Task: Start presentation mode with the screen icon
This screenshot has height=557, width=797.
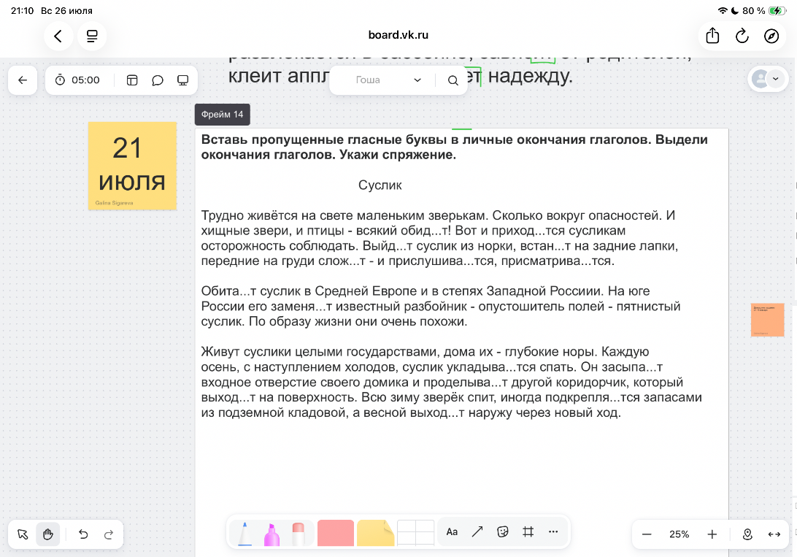Action: point(183,80)
